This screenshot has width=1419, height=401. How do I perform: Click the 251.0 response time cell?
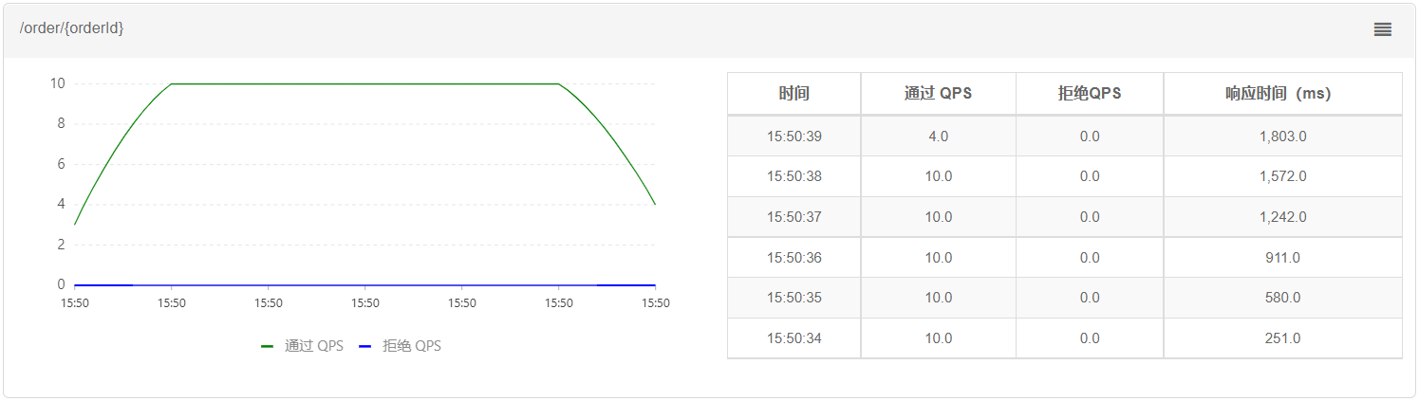pos(1282,338)
